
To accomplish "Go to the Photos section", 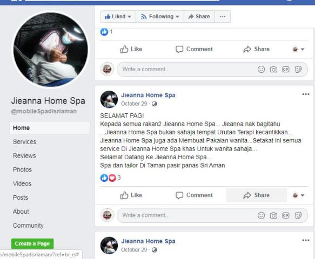I will (22, 170).
